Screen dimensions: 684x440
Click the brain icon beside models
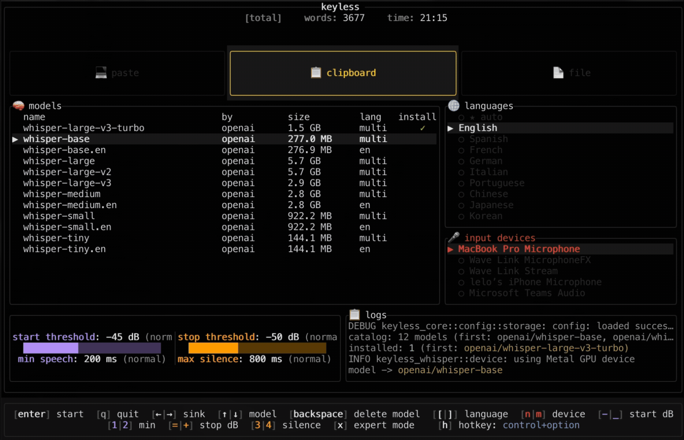(x=18, y=105)
